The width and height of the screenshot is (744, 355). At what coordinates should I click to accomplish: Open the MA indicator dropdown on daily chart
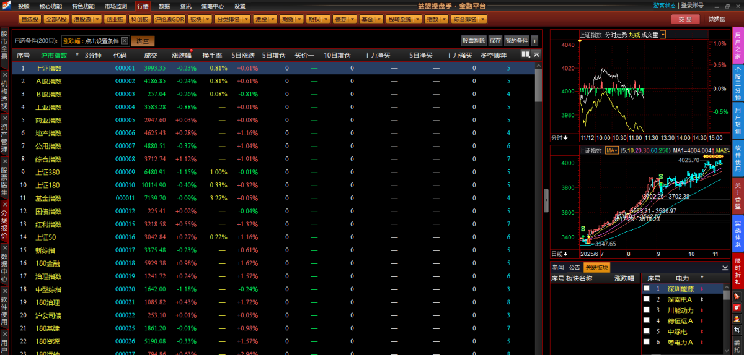point(611,150)
